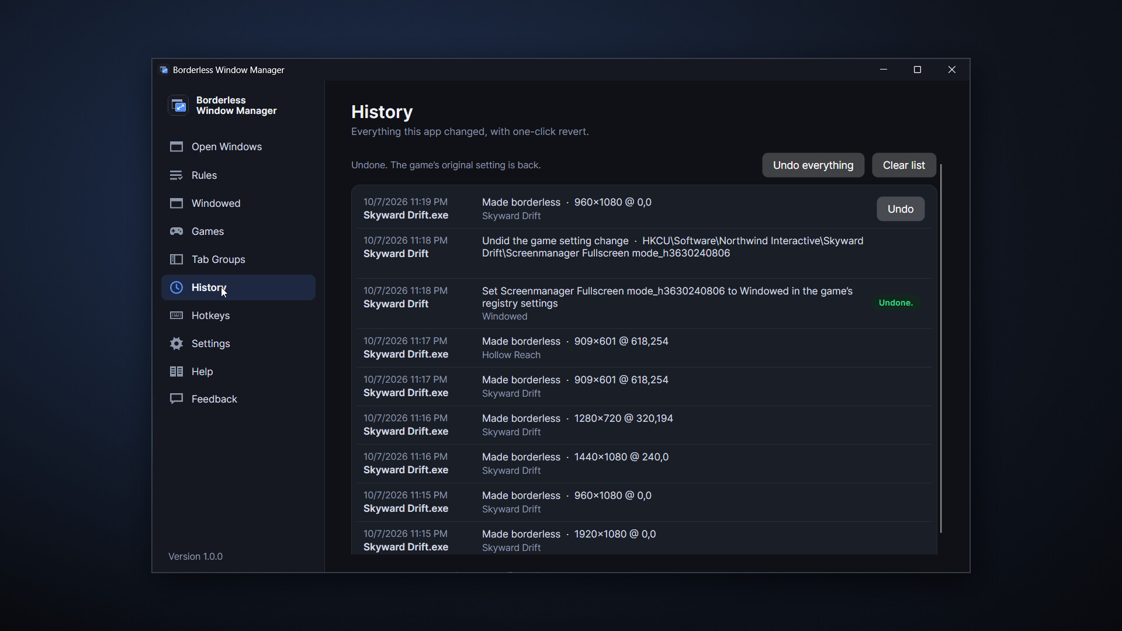Click the Undo everything button
1122x631 pixels.
point(813,165)
